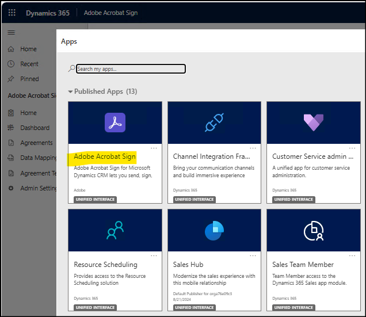Click Unified Interface badge on Adobe Acrobat Sign

[x=95, y=200]
